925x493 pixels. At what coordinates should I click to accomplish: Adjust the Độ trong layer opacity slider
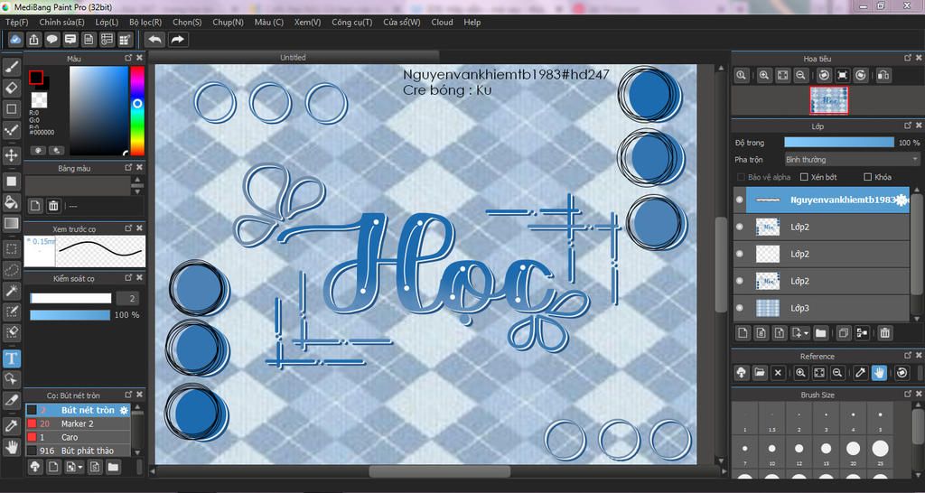pyautogui.click(x=839, y=143)
